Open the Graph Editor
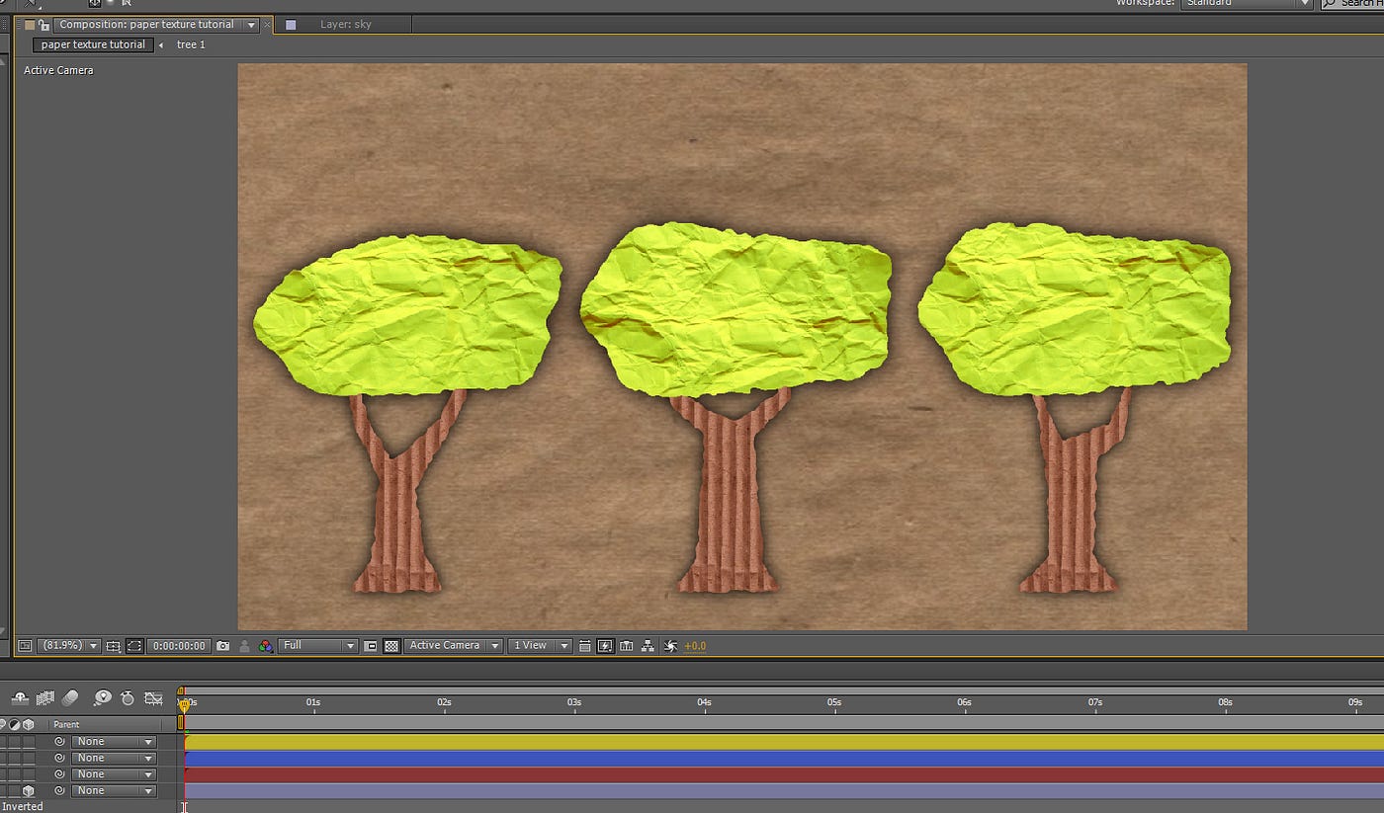1384x813 pixels. pos(153,697)
